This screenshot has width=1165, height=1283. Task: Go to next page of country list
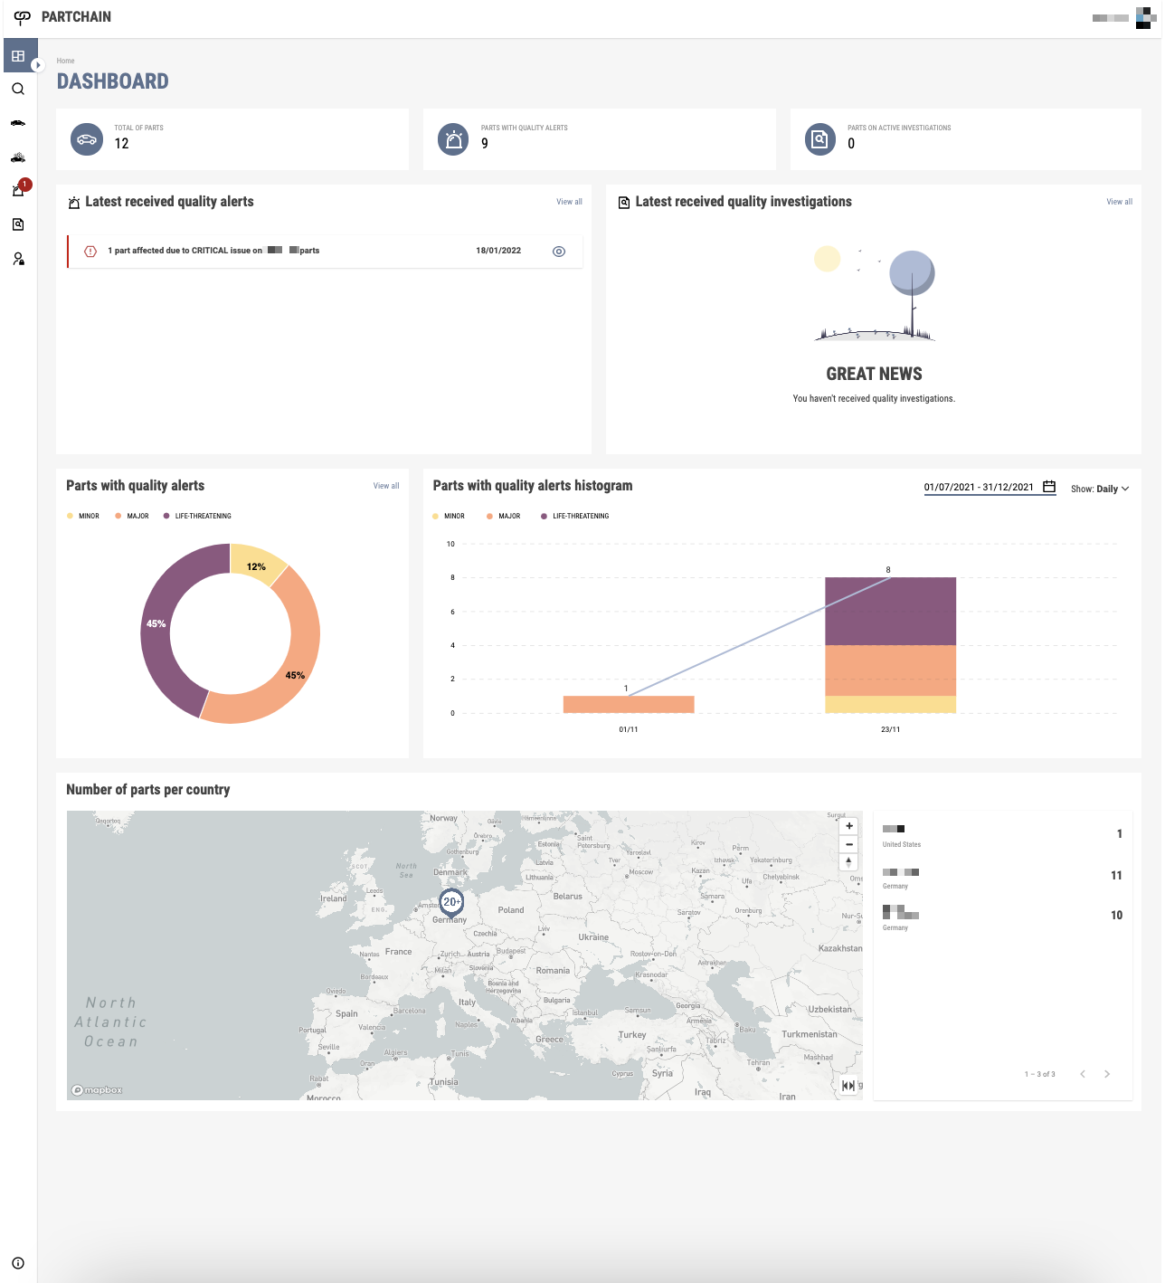coord(1107,1074)
